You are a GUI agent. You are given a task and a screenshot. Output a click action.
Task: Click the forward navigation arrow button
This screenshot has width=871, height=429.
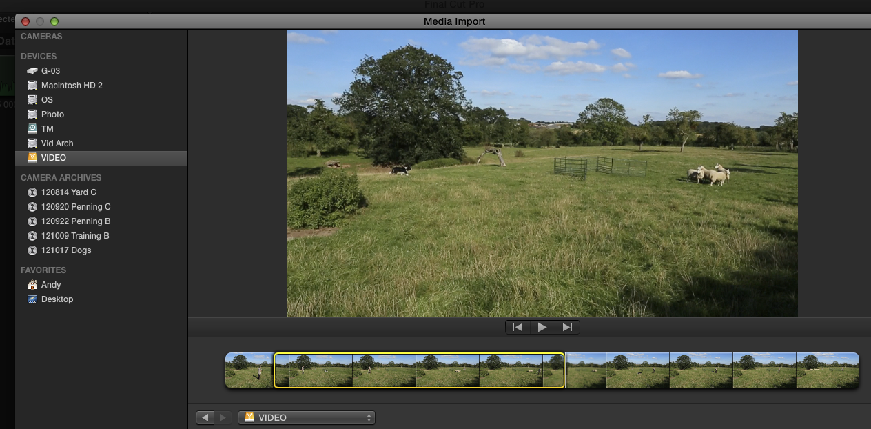[x=222, y=417]
